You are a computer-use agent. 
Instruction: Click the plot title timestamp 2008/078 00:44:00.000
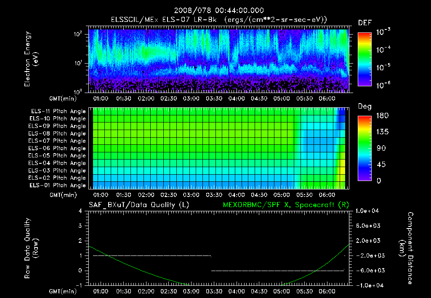(219, 11)
